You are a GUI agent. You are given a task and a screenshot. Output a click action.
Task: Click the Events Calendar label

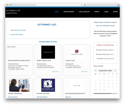(x=98, y=66)
